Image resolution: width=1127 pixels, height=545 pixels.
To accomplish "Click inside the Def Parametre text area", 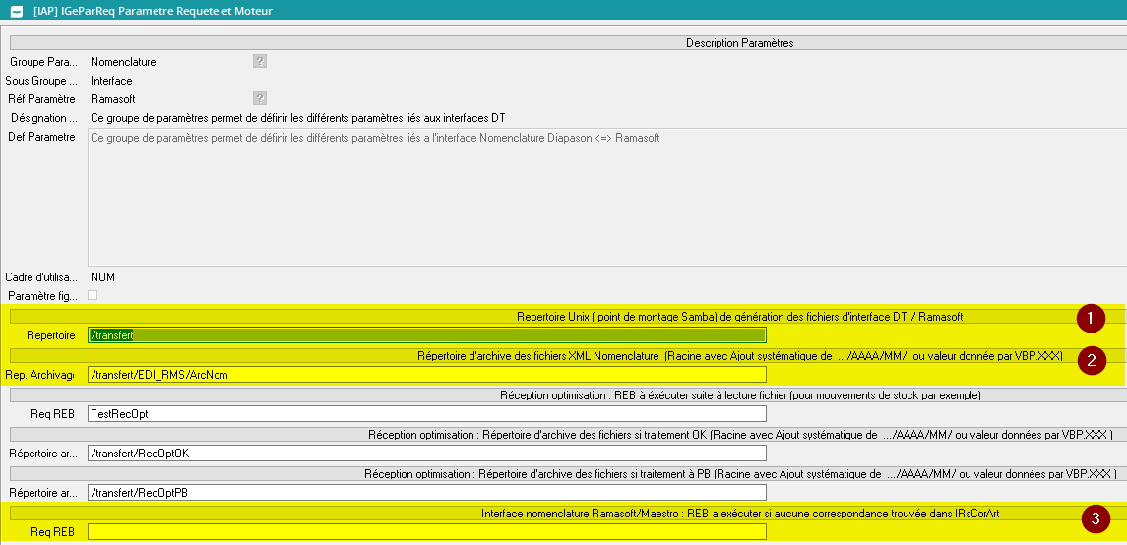I will (x=602, y=197).
